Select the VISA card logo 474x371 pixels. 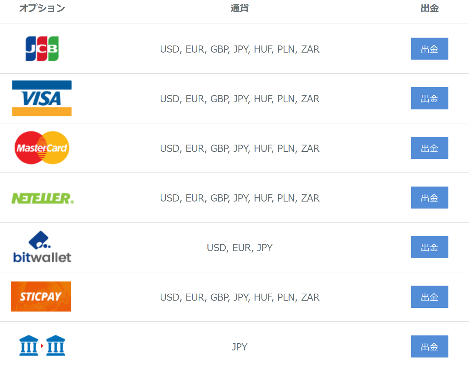pos(42,98)
